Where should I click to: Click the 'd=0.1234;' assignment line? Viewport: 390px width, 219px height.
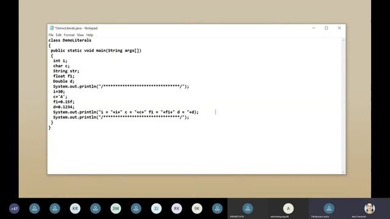pyautogui.click(x=63, y=107)
